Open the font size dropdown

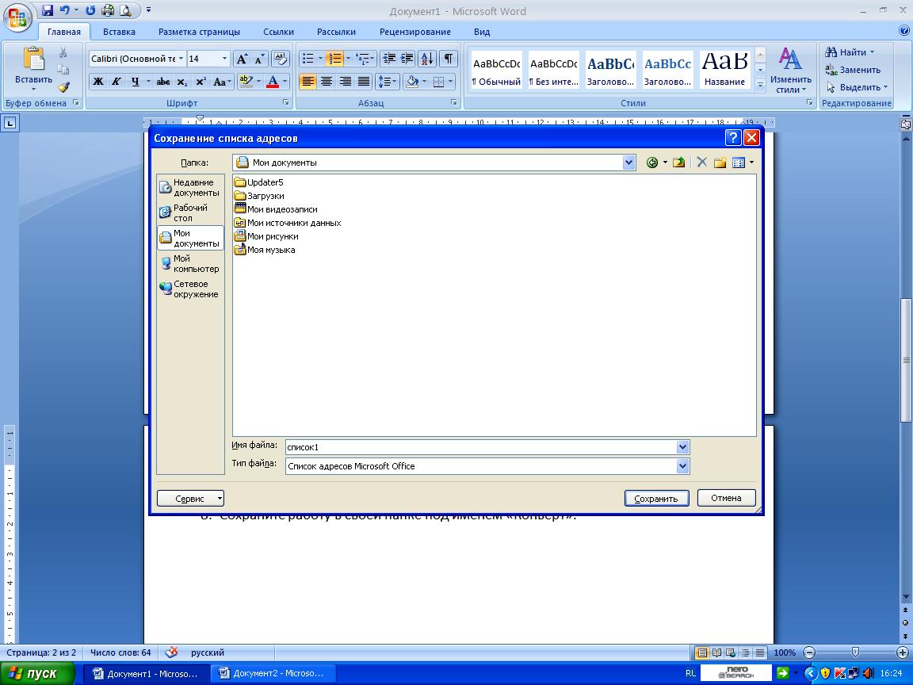pyautogui.click(x=225, y=59)
